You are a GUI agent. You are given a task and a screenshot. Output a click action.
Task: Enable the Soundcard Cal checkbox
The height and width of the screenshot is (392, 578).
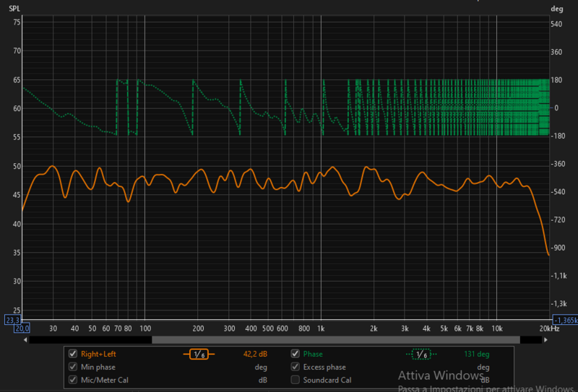coord(295,380)
